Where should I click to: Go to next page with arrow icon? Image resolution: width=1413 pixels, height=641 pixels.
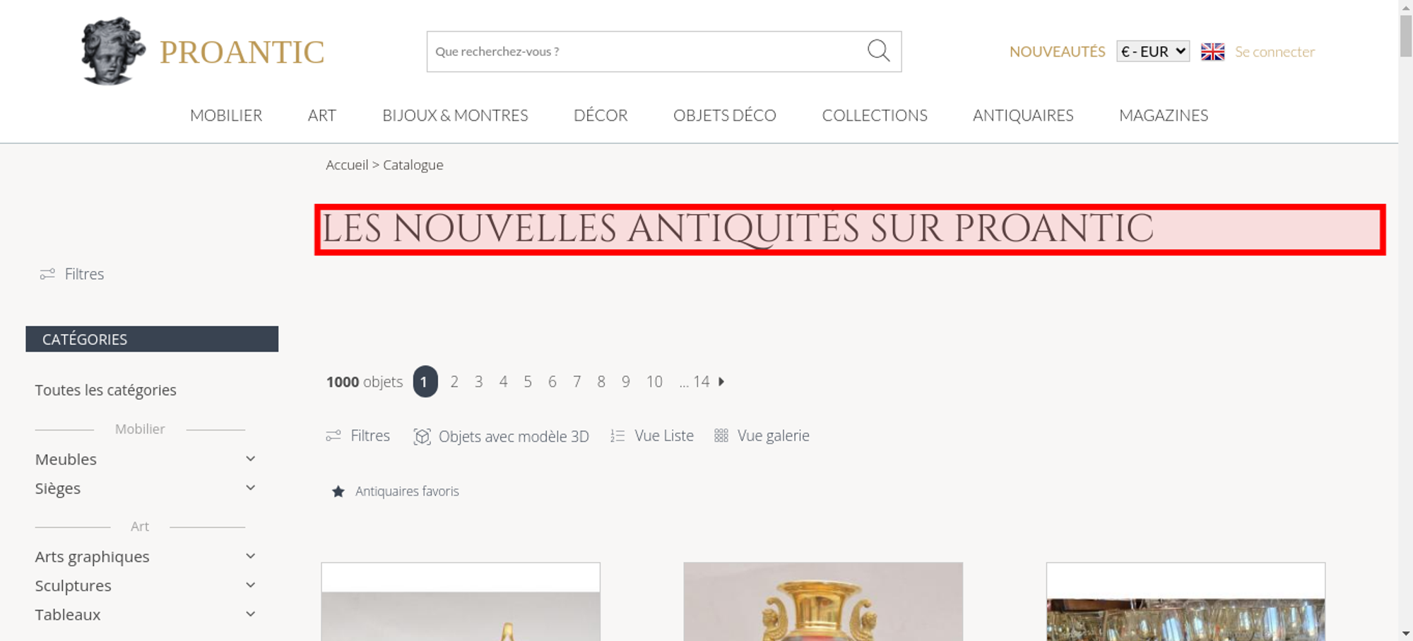tap(721, 381)
